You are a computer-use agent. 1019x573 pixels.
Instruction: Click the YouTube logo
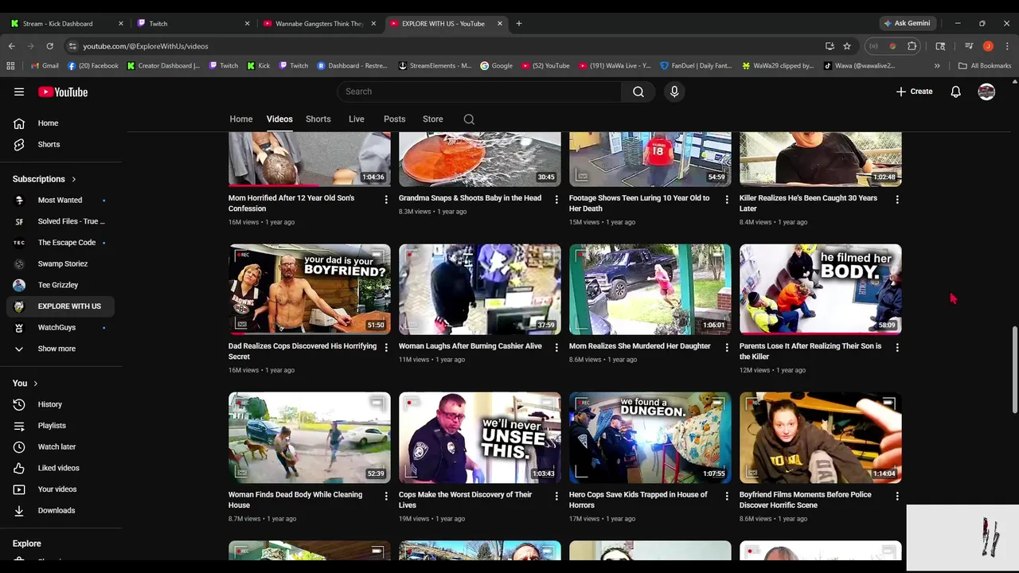click(x=63, y=92)
